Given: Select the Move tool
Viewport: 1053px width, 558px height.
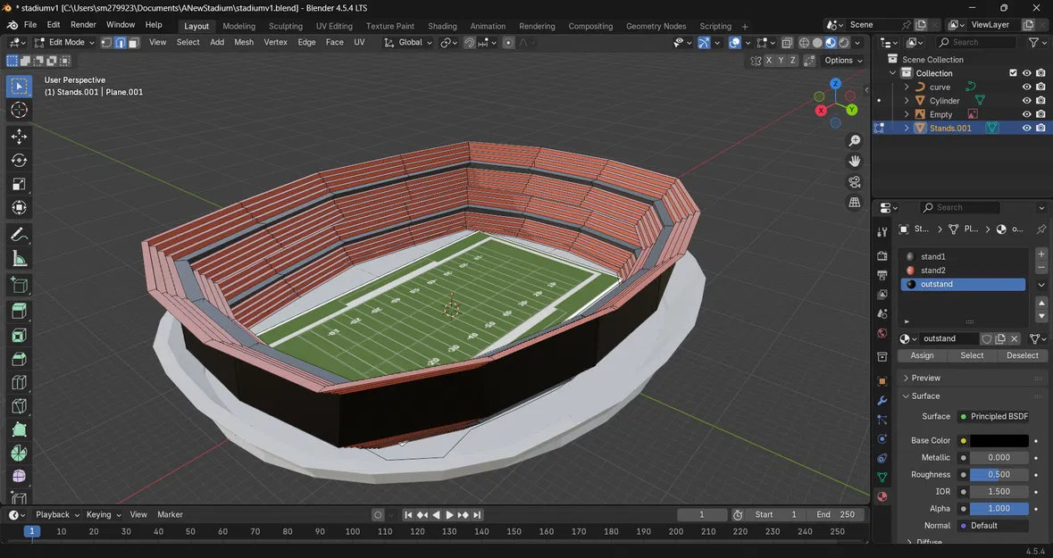Looking at the screenshot, I should pos(19,137).
